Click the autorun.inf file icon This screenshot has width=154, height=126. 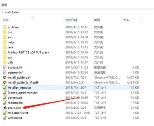point(5,72)
